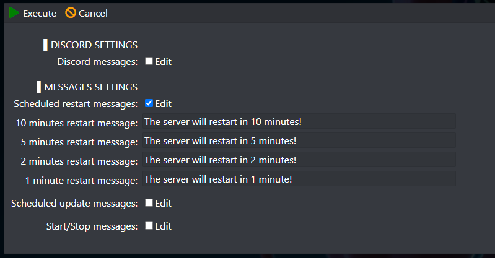Select the Cancel text button

point(93,13)
